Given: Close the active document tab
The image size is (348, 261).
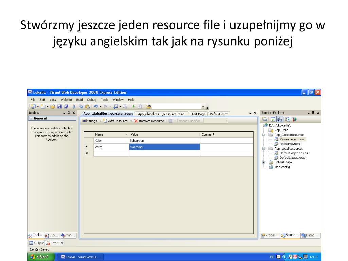Looking at the screenshot, I should pyautogui.click(x=255, y=113).
